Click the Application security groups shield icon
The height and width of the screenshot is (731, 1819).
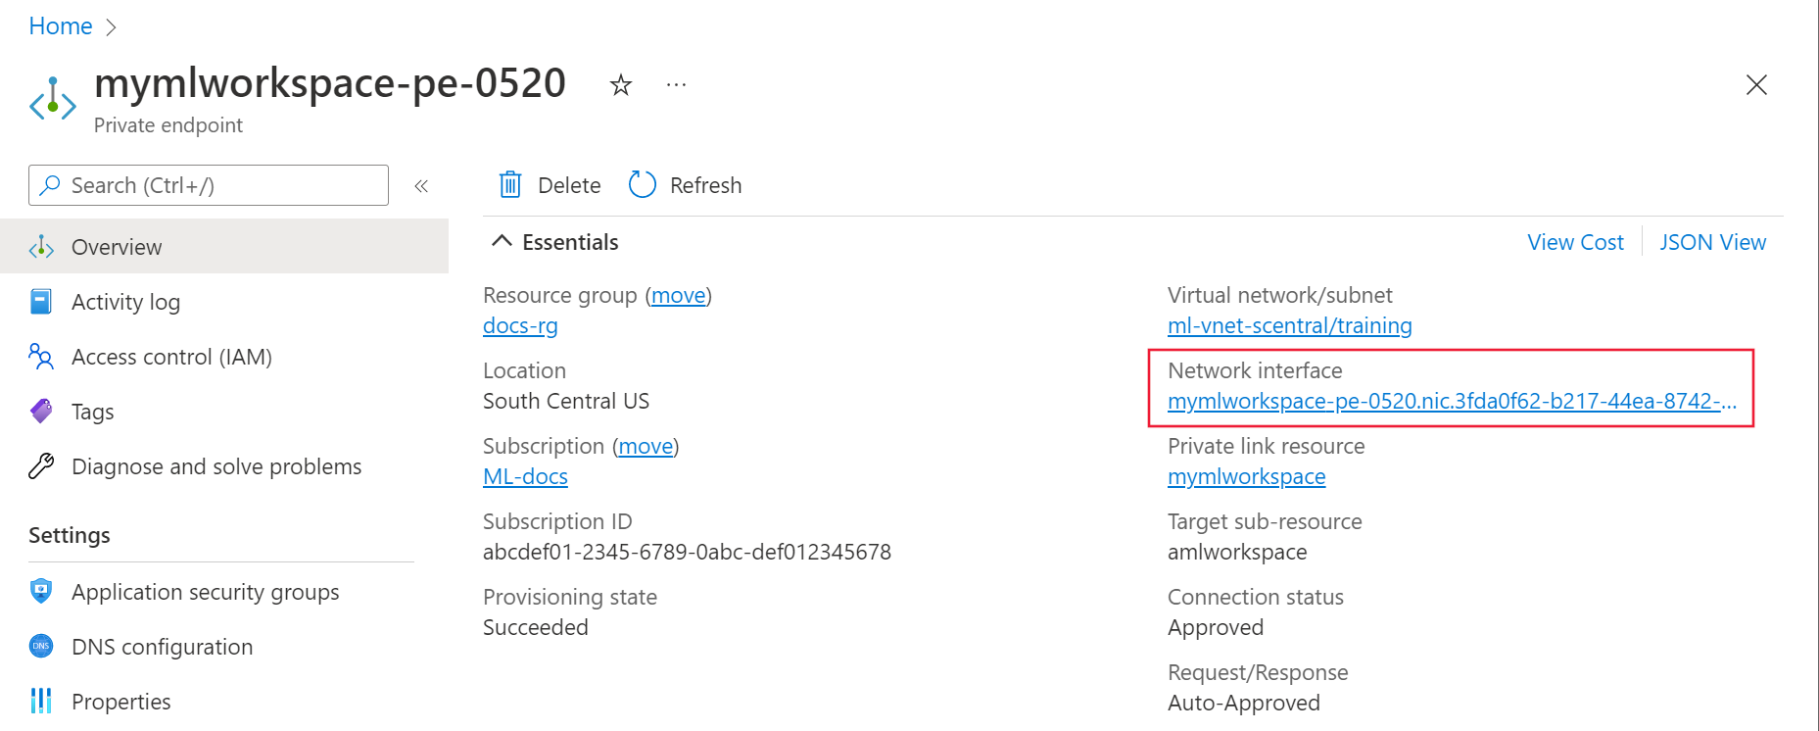41,591
